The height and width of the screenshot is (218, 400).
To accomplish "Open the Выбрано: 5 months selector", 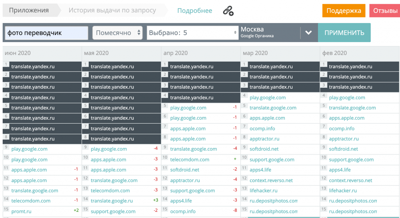I will tap(193, 33).
